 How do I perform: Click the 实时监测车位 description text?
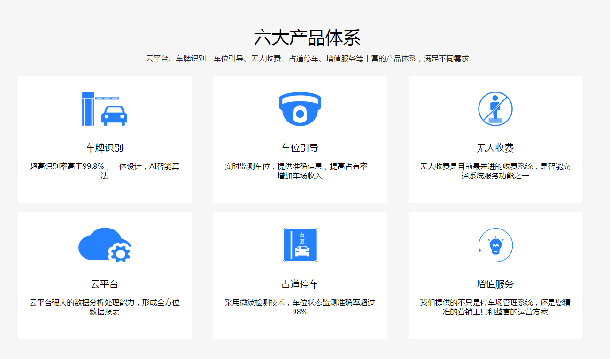300,171
